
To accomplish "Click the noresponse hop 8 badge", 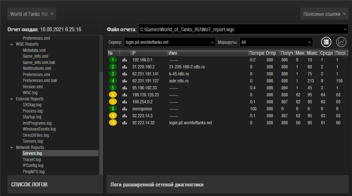I will pyautogui.click(x=113, y=109).
